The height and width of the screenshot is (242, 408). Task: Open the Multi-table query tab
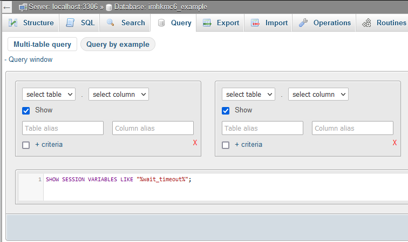pos(42,44)
